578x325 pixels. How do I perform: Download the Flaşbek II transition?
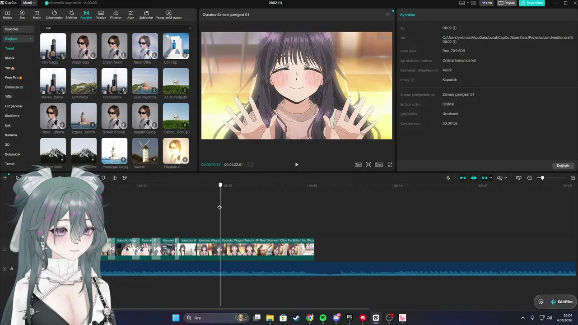[x=185, y=160]
